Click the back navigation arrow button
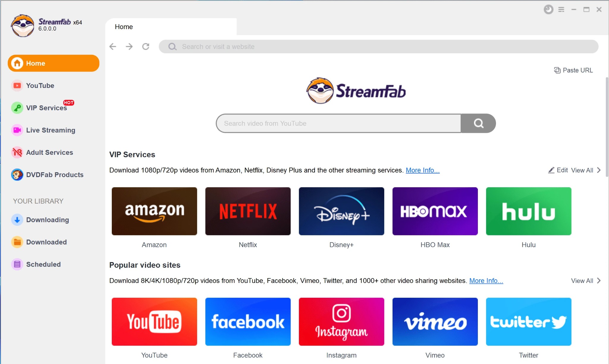Viewport: 609px width, 364px height. (113, 47)
